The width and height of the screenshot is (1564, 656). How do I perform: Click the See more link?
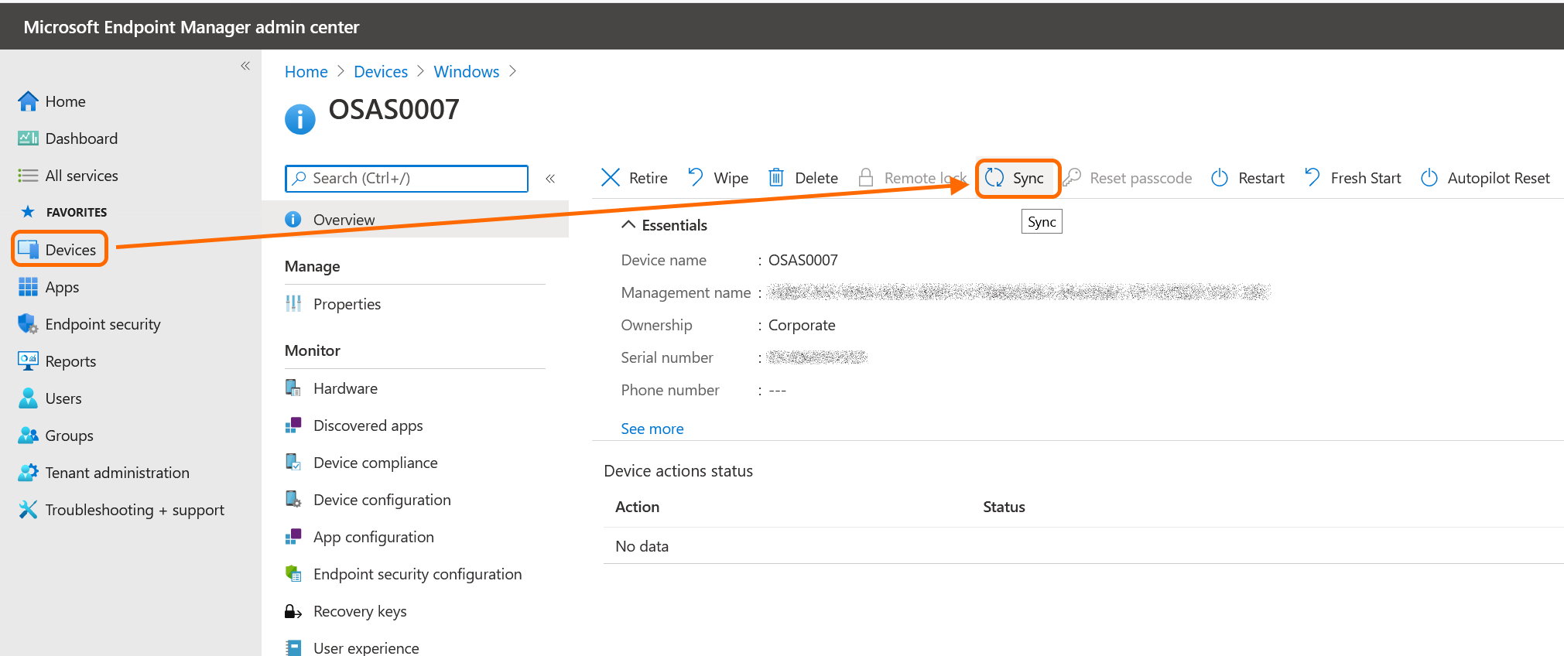click(x=652, y=429)
